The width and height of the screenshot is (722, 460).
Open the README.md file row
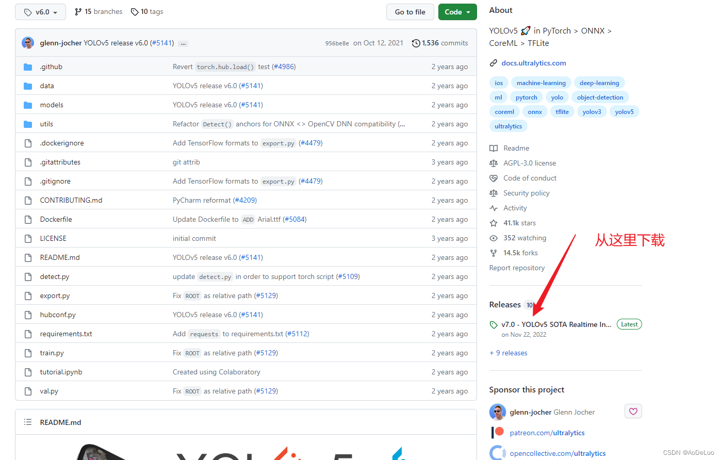coord(246,257)
